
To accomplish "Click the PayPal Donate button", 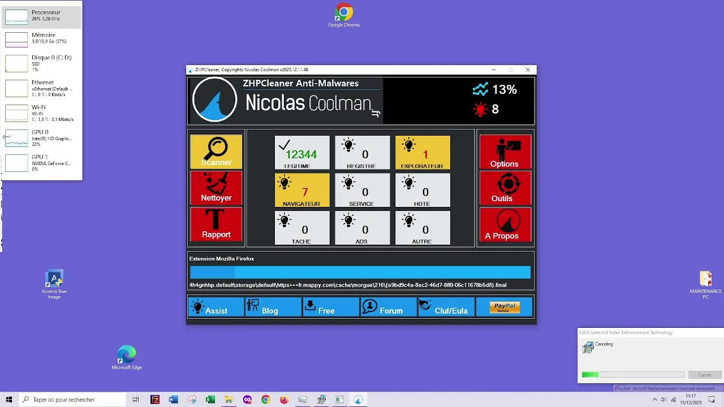I will (504, 307).
